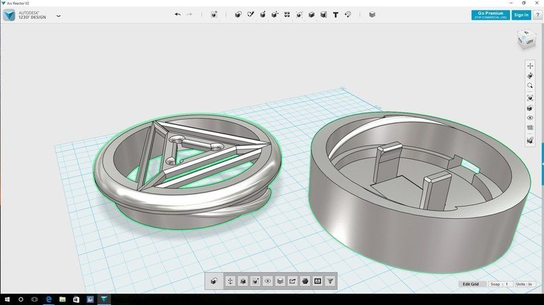Undo the last action
This screenshot has height=305, width=544.
coord(177,14)
